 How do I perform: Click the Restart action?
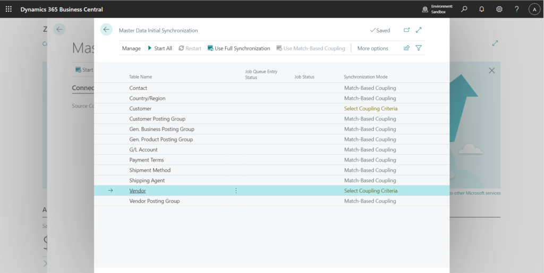(x=190, y=48)
